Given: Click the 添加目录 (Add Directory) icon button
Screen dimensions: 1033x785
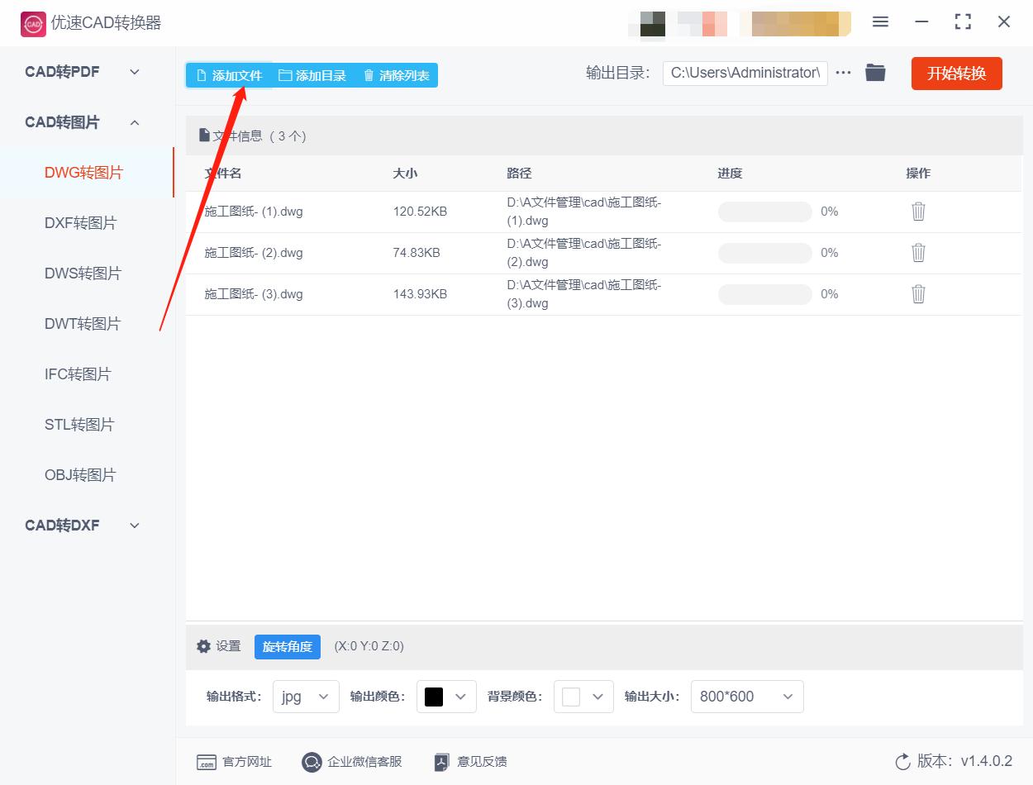Looking at the screenshot, I should [283, 75].
